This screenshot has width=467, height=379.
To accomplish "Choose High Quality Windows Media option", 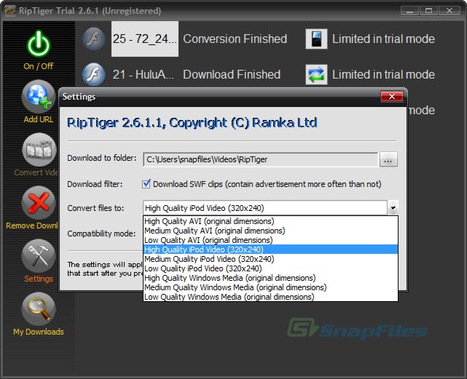I will tap(270, 278).
